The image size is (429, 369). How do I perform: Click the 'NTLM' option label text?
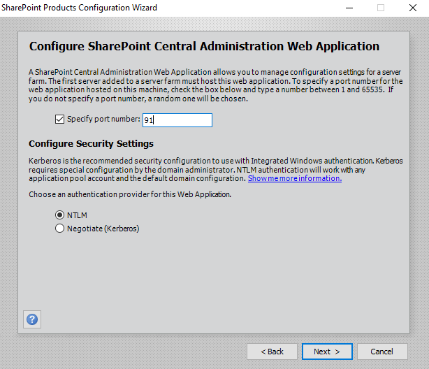click(x=77, y=215)
